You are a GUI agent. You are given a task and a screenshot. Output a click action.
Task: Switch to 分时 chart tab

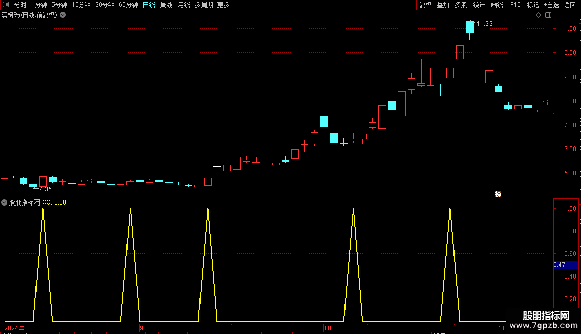tap(20, 5)
